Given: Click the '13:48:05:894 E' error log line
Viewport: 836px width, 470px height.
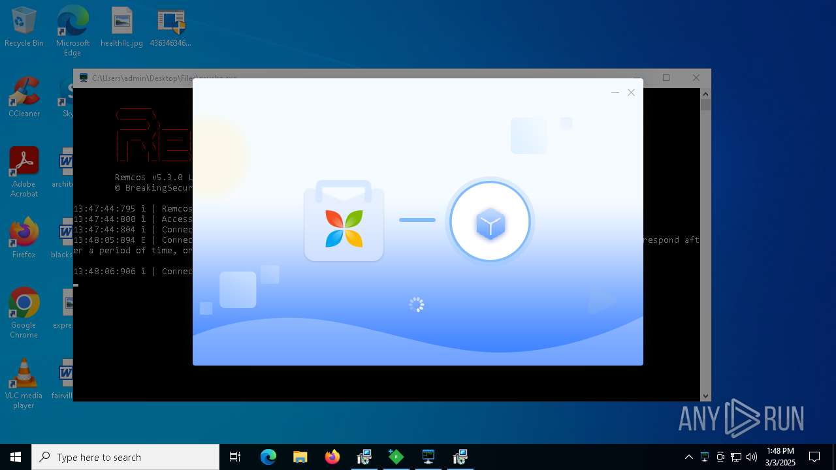Looking at the screenshot, I should (133, 240).
